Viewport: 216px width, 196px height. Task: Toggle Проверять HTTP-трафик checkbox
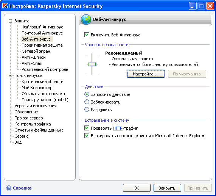click(x=87, y=128)
